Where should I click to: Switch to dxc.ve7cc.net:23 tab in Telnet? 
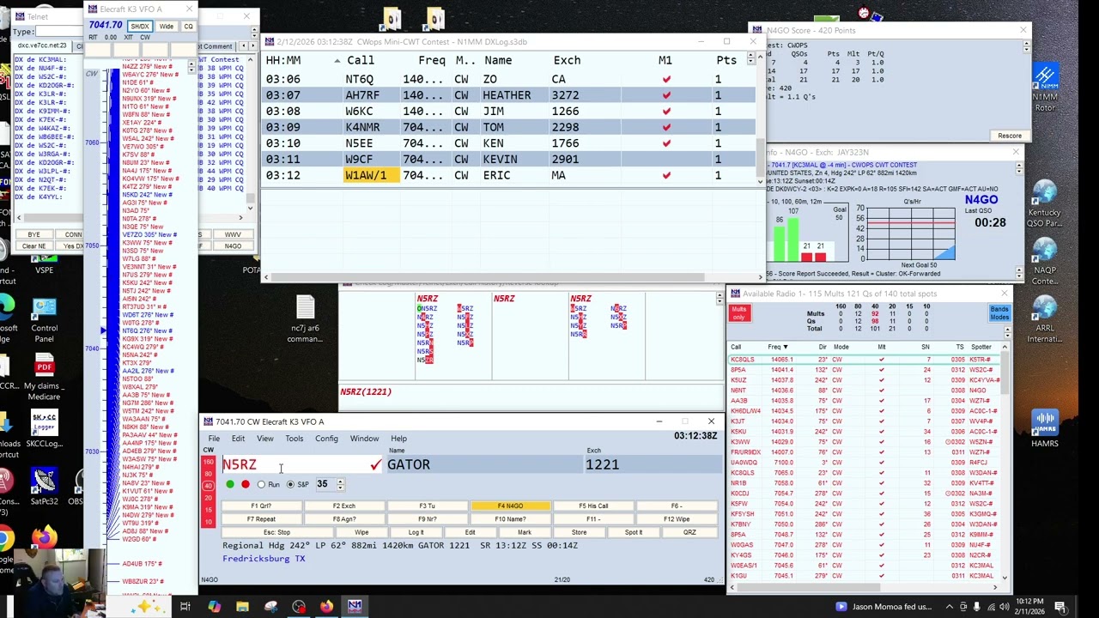[42, 45]
